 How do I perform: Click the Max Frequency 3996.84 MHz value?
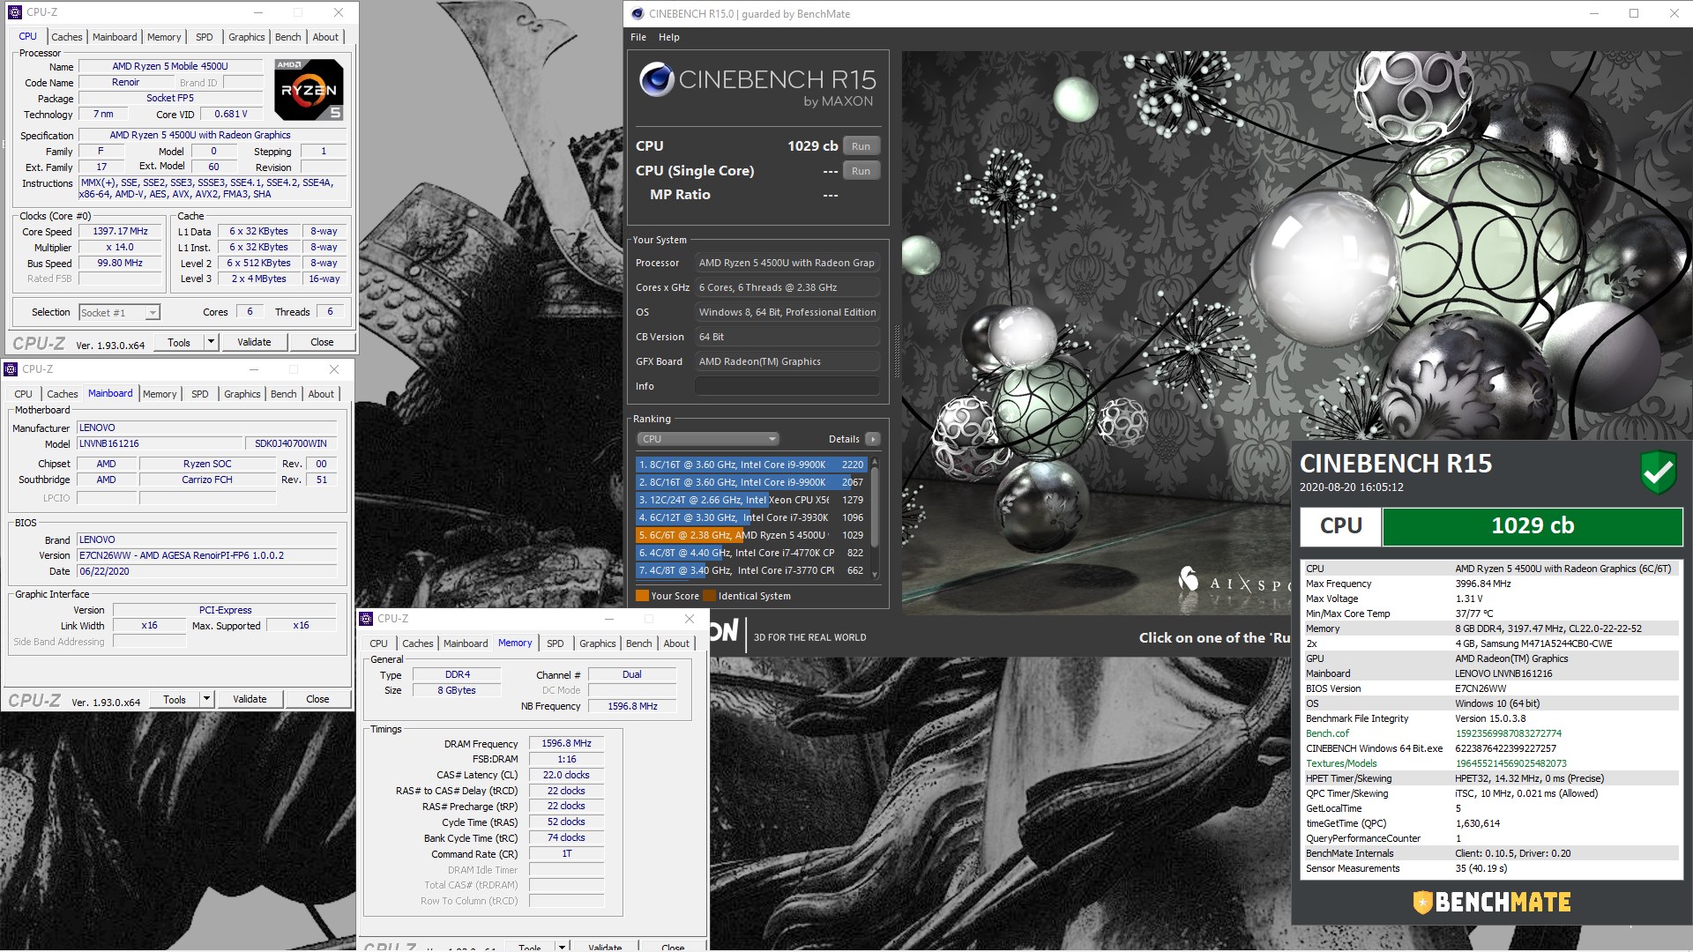click(x=1483, y=584)
